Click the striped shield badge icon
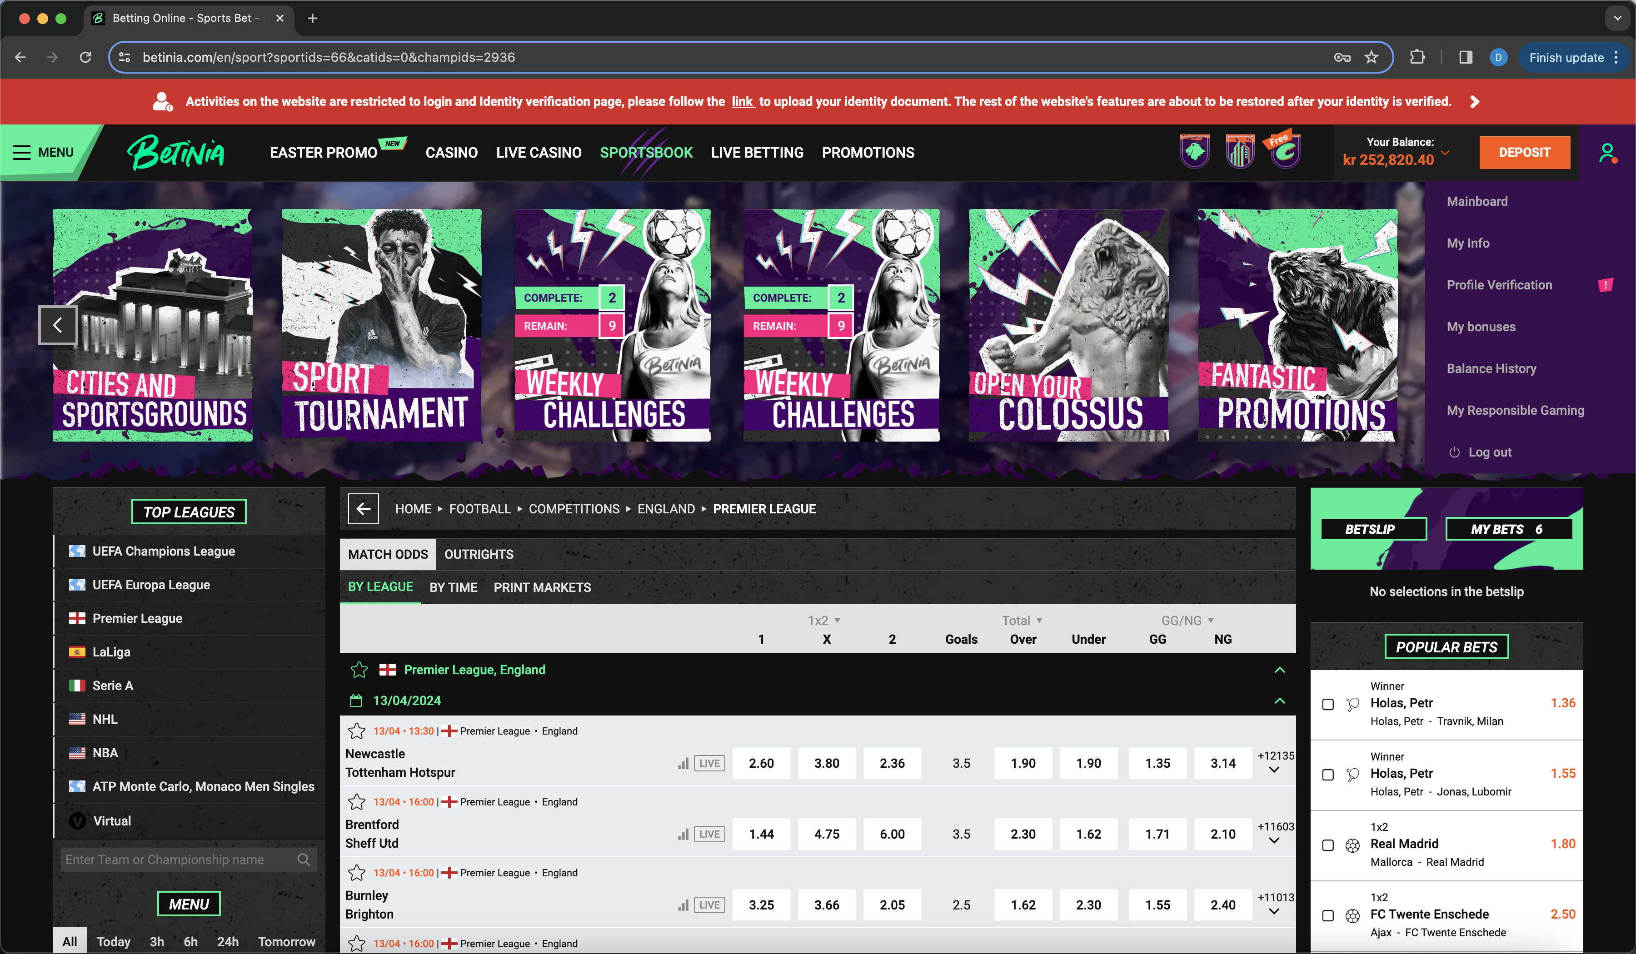The image size is (1636, 954). pos(1239,151)
